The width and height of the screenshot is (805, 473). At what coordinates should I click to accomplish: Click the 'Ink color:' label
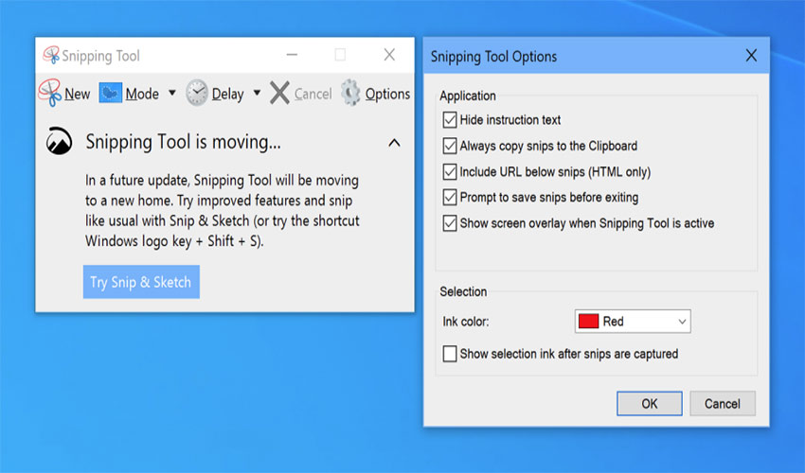click(466, 322)
